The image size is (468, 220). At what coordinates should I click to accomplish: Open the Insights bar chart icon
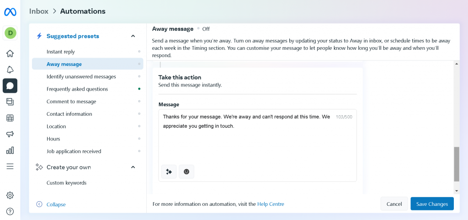[10, 150]
